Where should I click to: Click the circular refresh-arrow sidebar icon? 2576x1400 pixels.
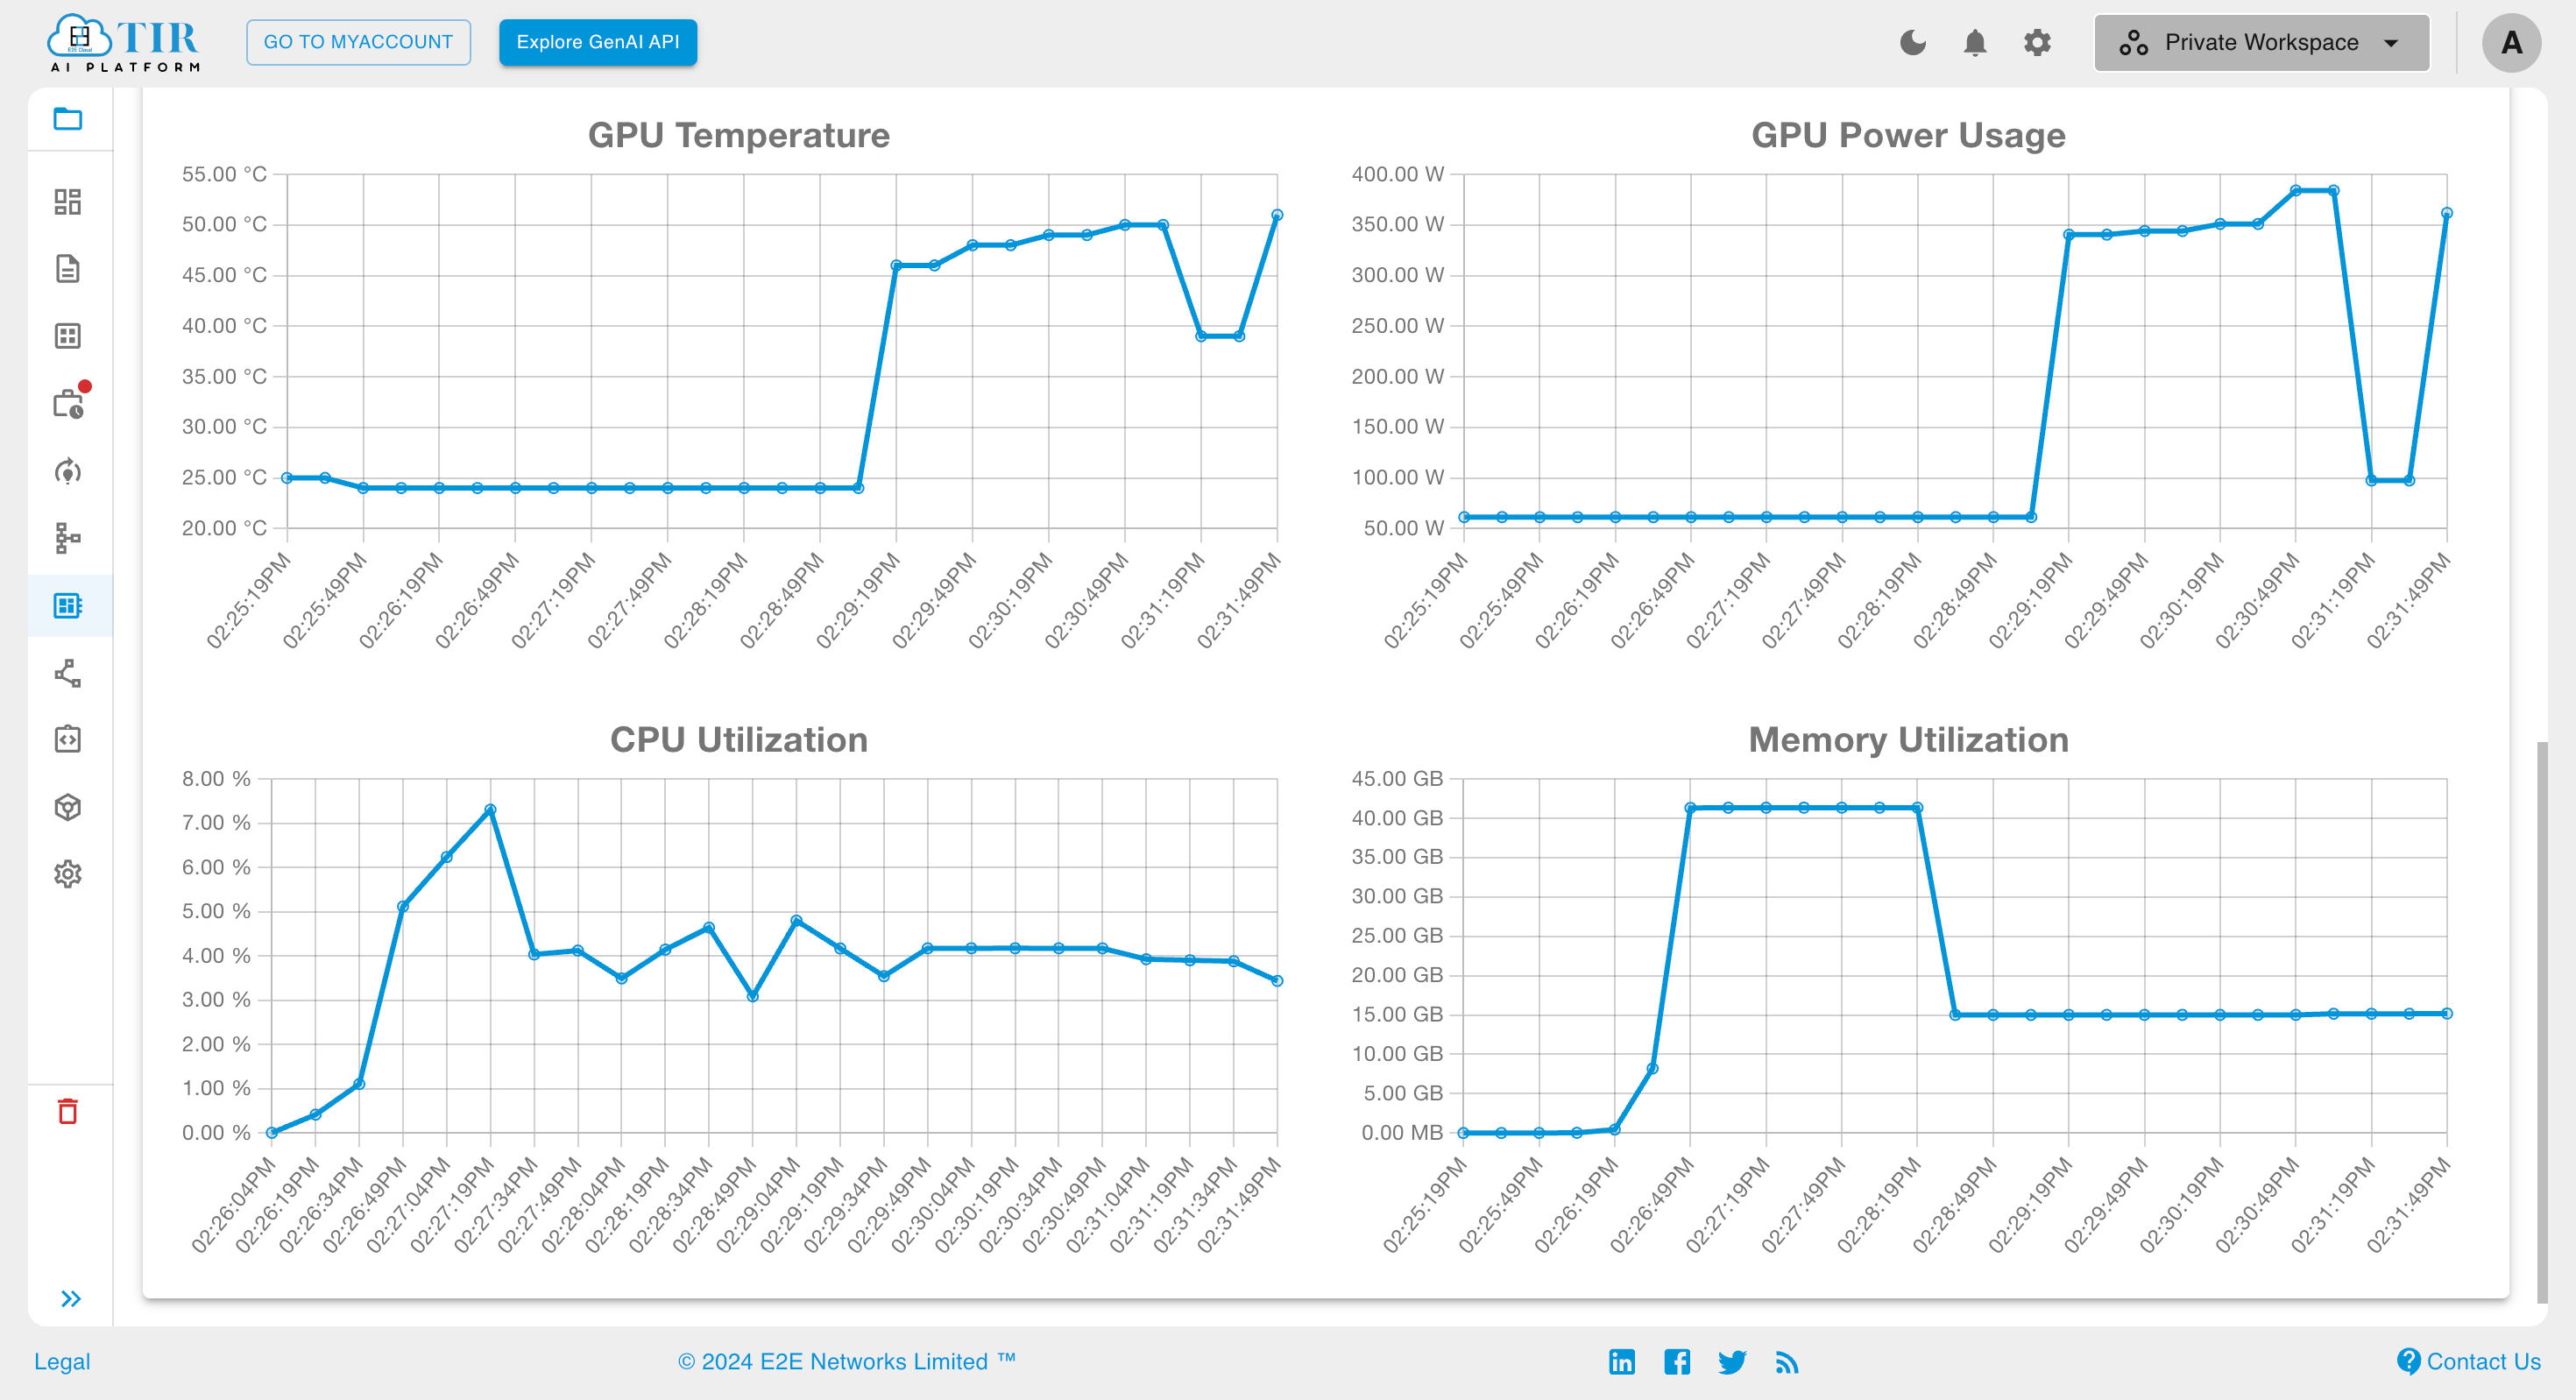(x=68, y=471)
